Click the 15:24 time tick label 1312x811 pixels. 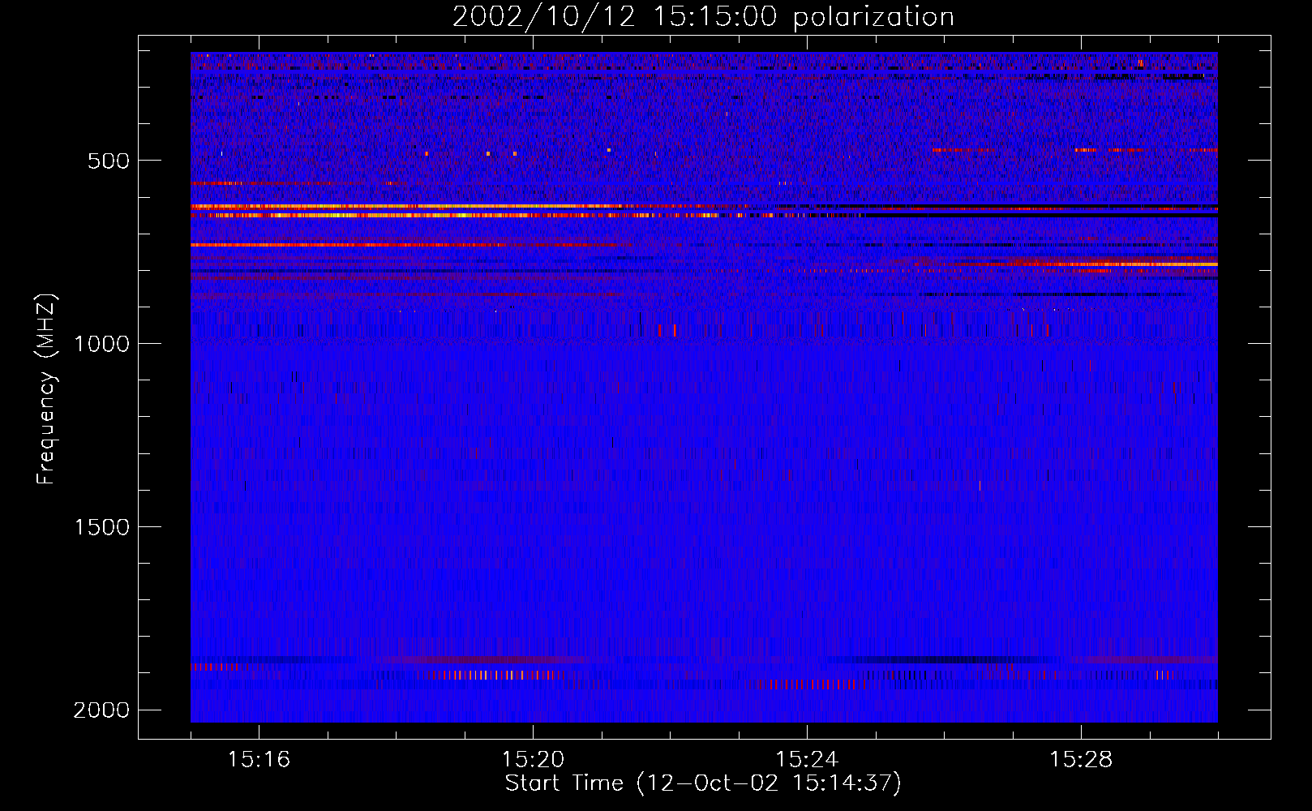[808, 760]
